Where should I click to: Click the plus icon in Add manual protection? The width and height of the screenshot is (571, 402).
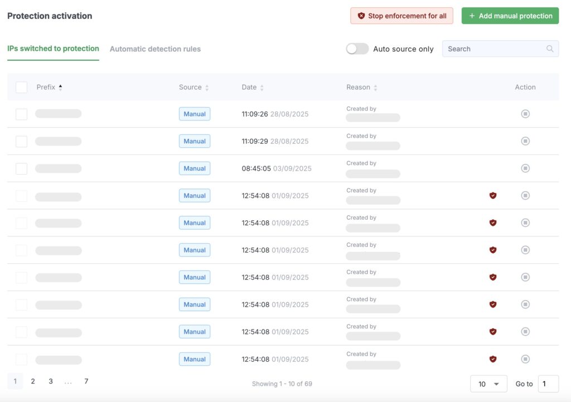pos(472,16)
